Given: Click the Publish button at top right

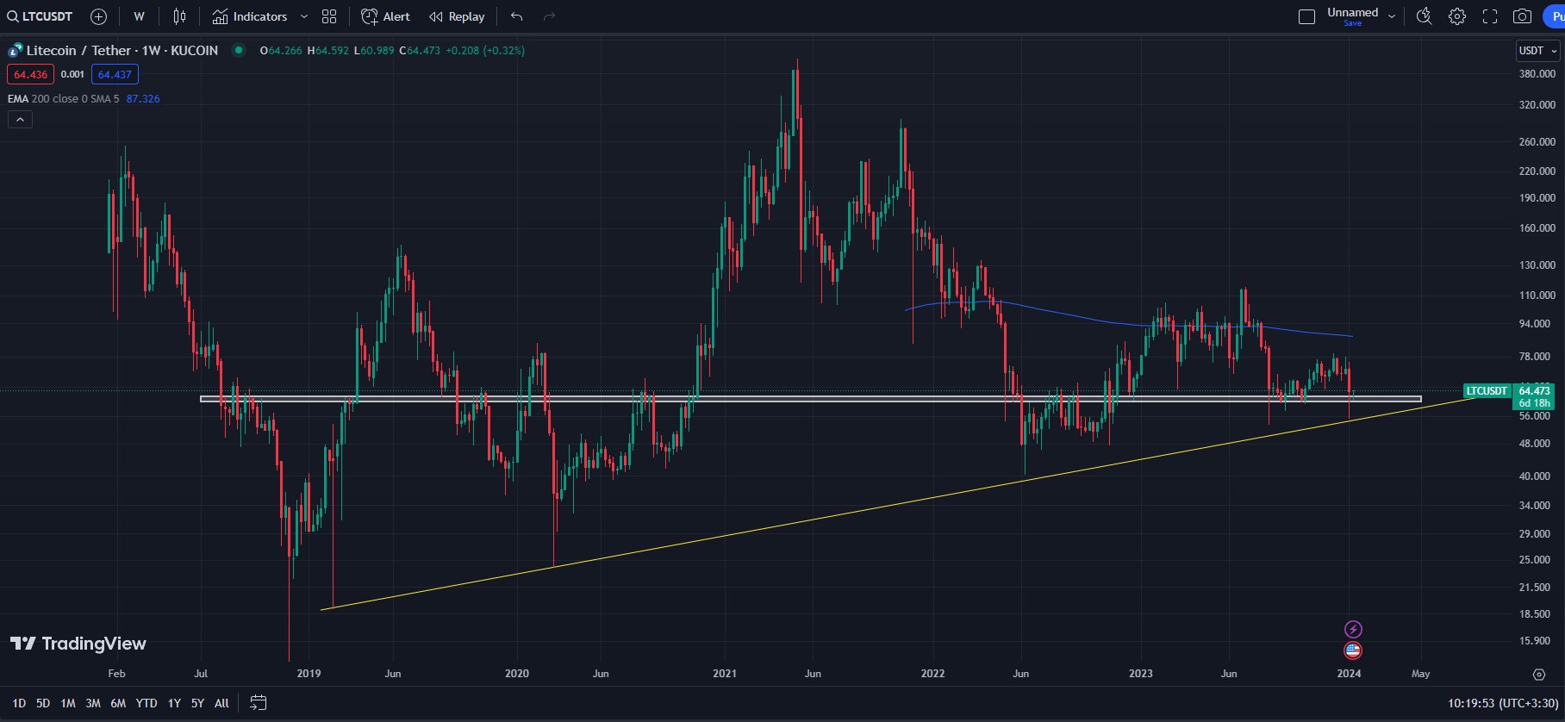Looking at the screenshot, I should [1554, 16].
